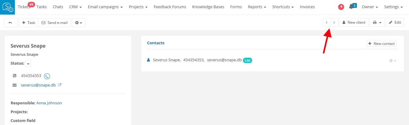Go to previous client with left chevron
The height and width of the screenshot is (125, 409).
[x=327, y=22]
